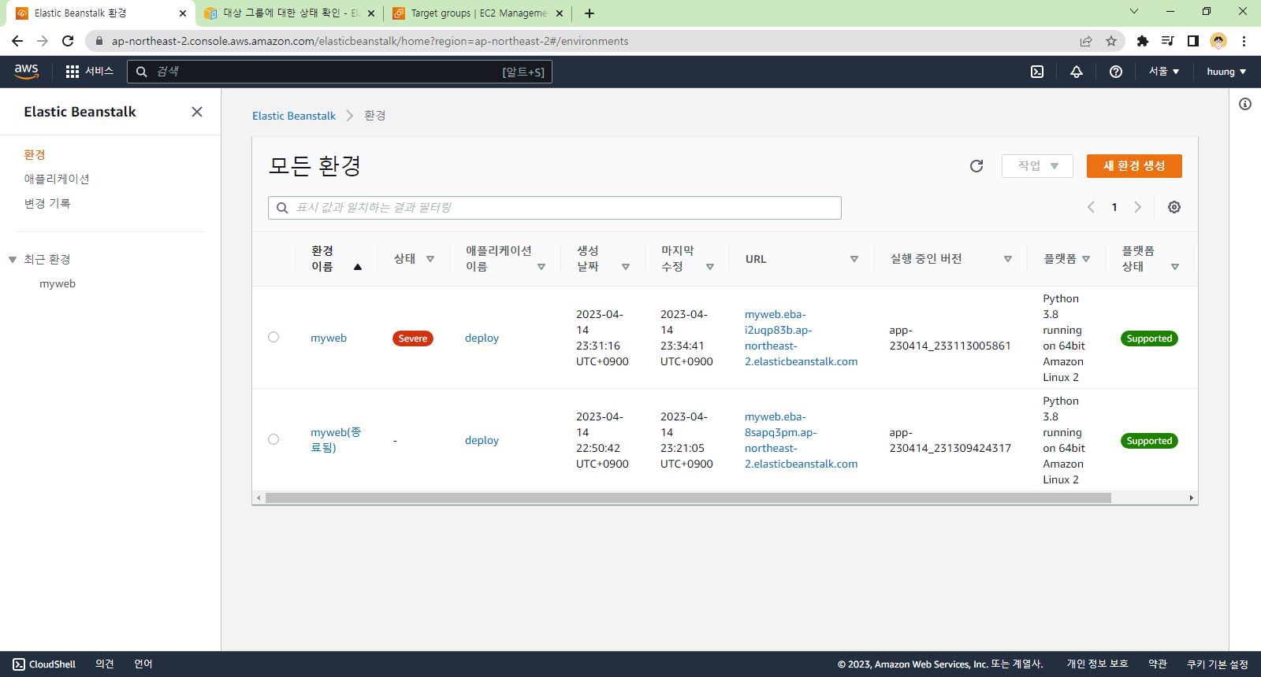This screenshot has height=677, width=1261.
Task: Open myweb under 최근 환경
Action: pyautogui.click(x=58, y=284)
